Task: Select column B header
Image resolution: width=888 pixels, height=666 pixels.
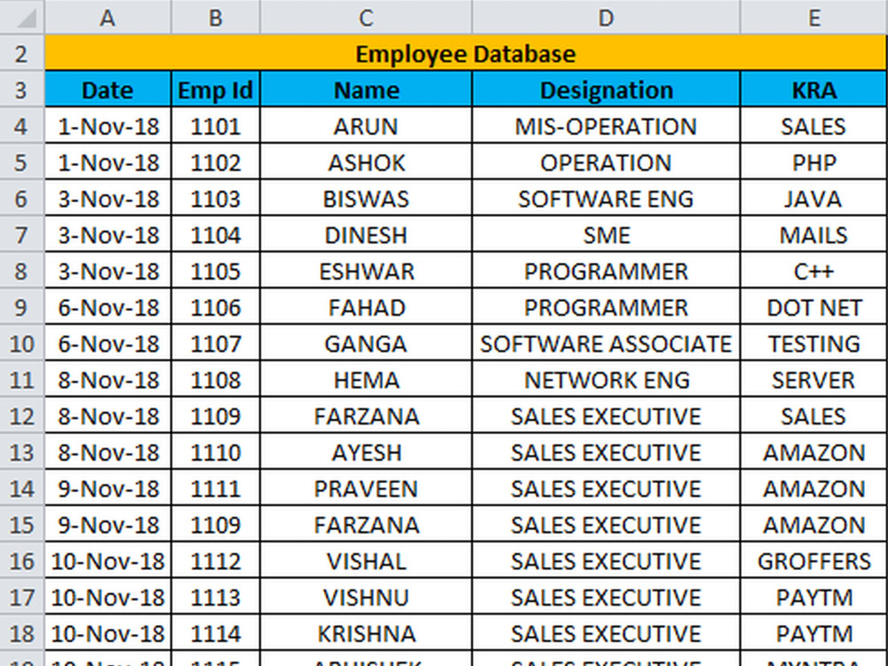Action: (216, 18)
